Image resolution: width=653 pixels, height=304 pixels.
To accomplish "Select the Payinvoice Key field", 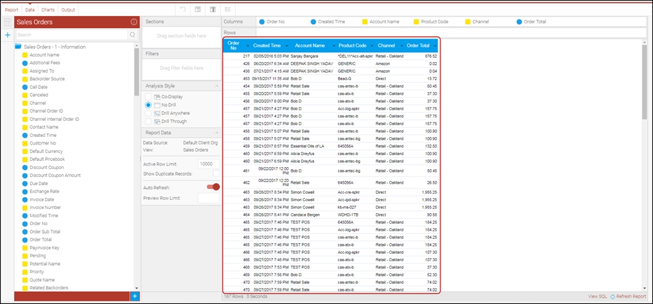I will (x=44, y=248).
